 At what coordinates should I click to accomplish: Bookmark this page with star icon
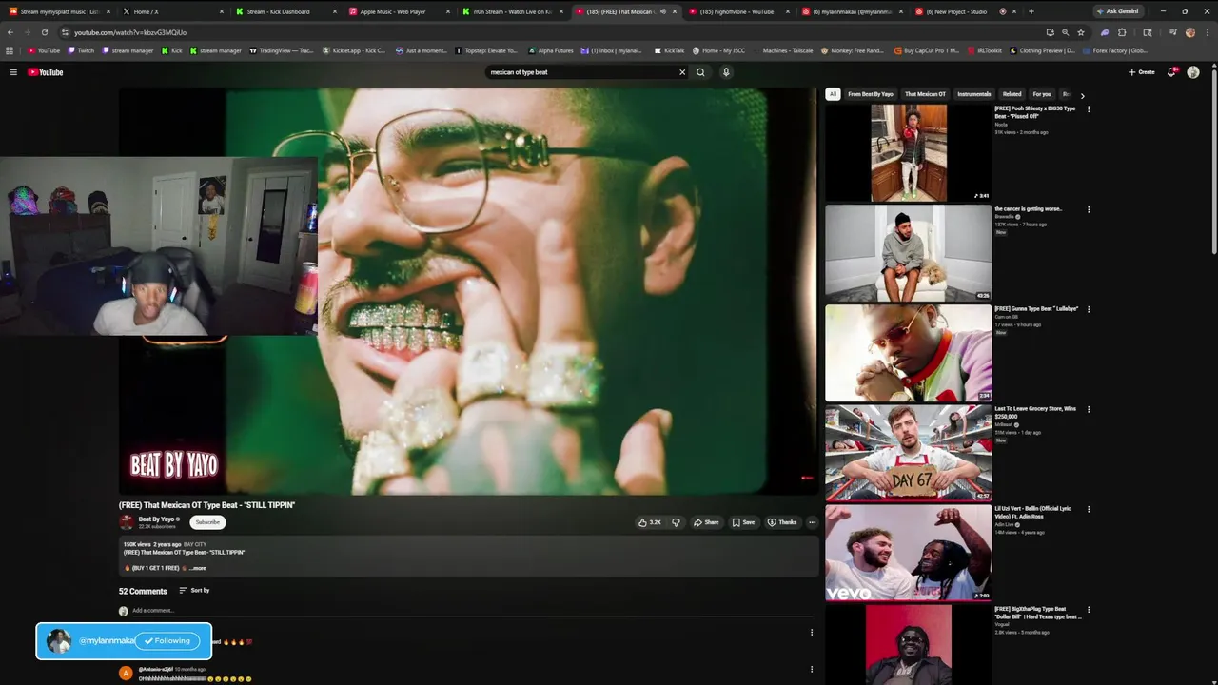coord(1081,32)
